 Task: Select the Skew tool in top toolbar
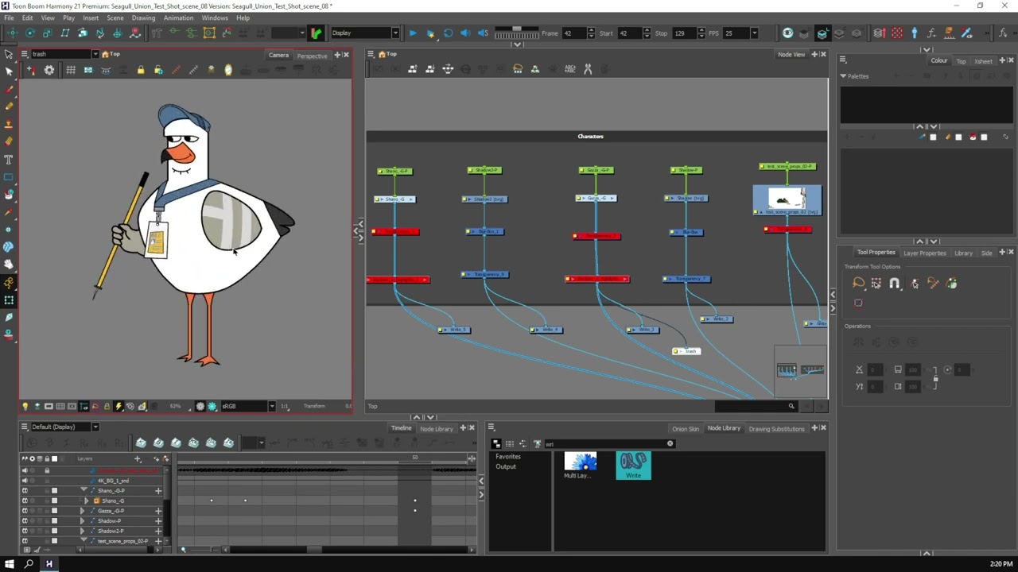[x=65, y=33]
